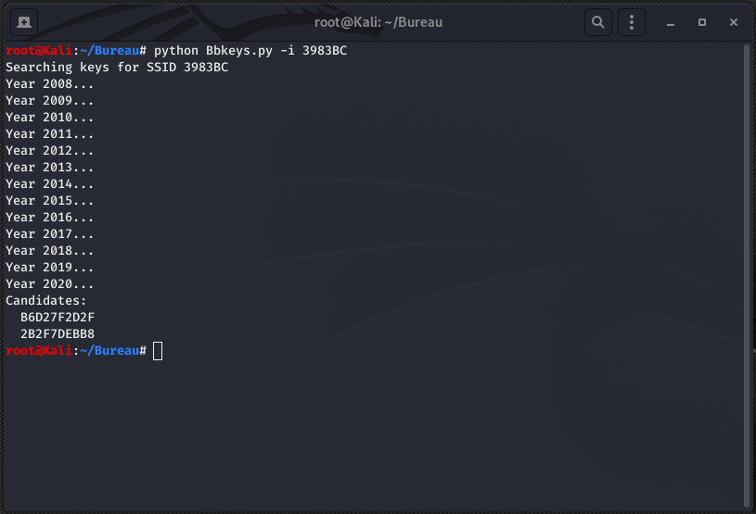Viewport: 756px width, 514px height.
Task: Click the window title root@Kali: ~/Bureau
Action: (x=378, y=22)
